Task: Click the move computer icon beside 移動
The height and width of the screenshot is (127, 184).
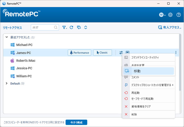Action: tap(127, 71)
